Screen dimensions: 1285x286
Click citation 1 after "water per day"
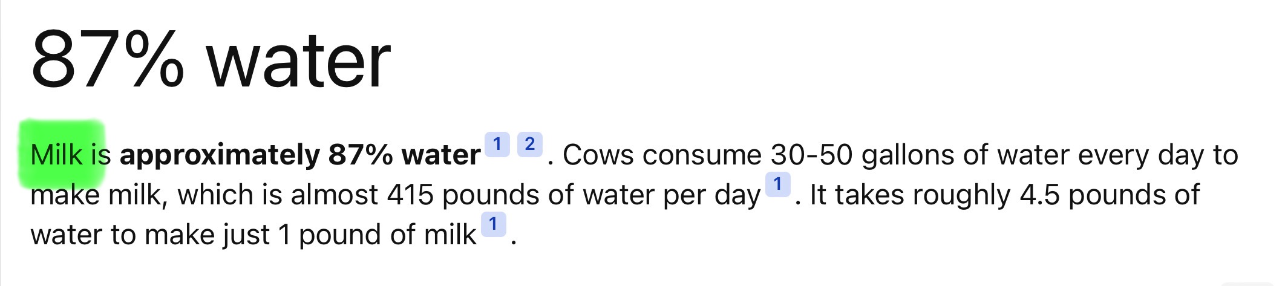(x=777, y=184)
